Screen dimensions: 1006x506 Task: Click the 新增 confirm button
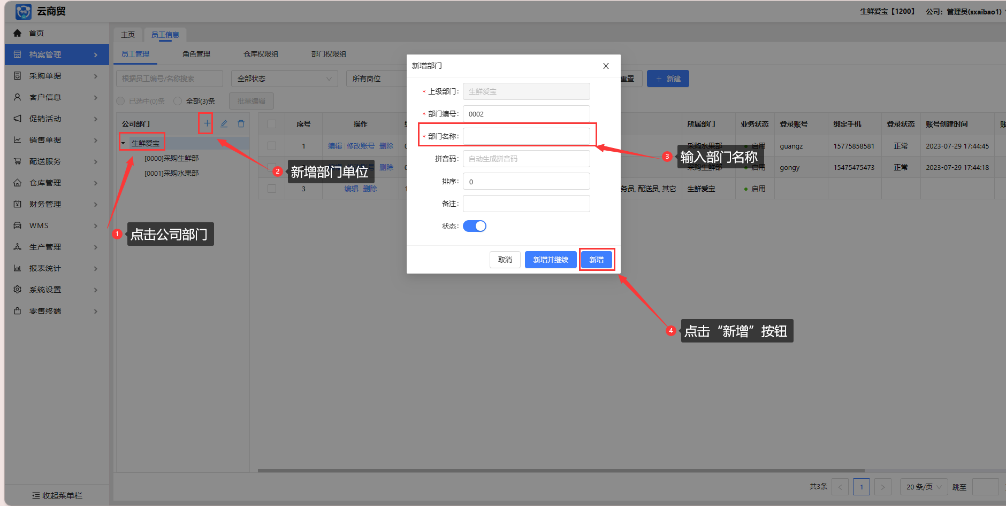coord(597,260)
